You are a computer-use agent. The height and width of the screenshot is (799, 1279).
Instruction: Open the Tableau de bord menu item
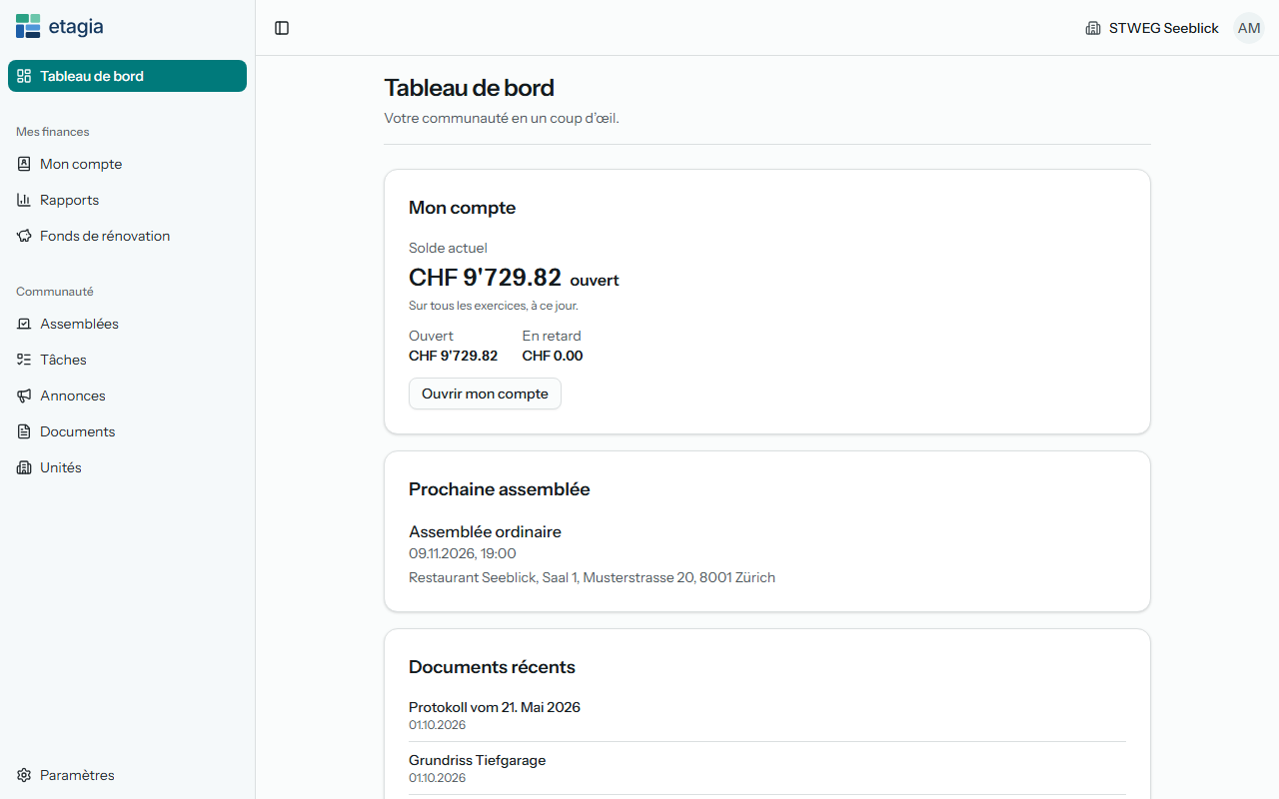point(127,76)
